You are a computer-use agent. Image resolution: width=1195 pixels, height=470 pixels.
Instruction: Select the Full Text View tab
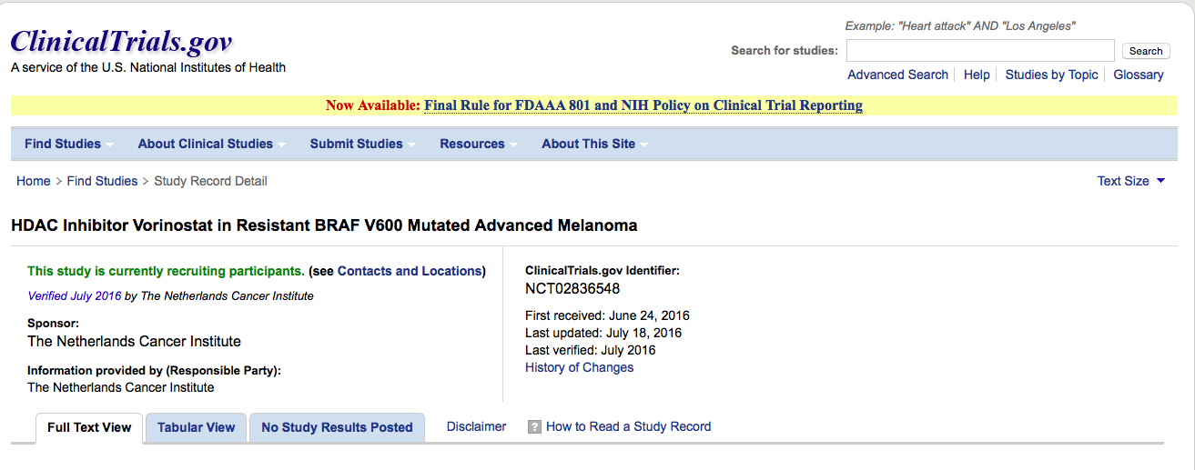89,427
